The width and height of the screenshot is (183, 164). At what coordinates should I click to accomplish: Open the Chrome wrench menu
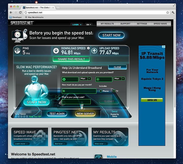pyautogui.click(x=173, y=12)
